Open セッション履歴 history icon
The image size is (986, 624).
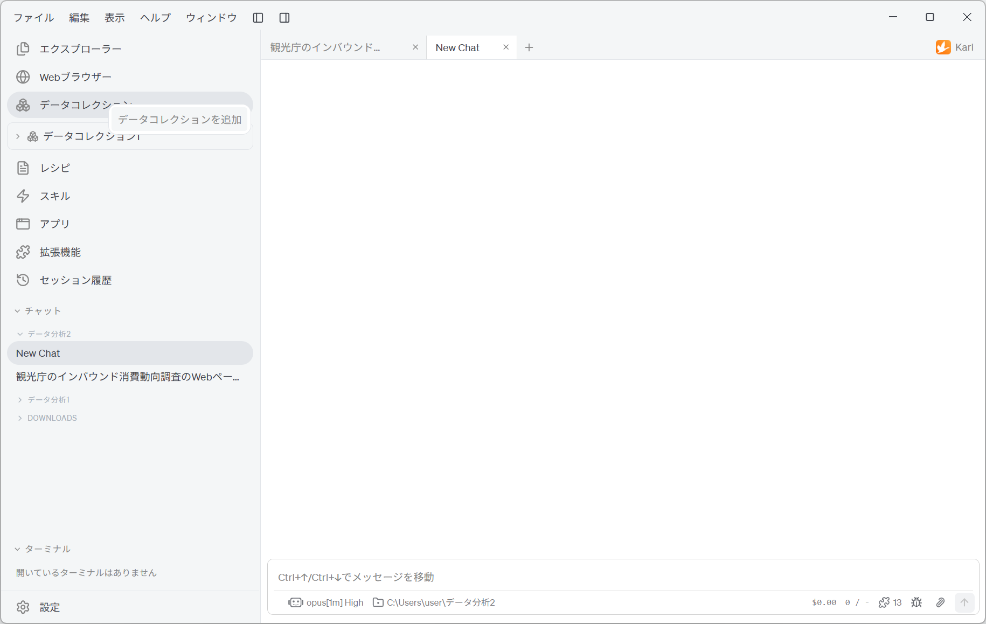[23, 280]
